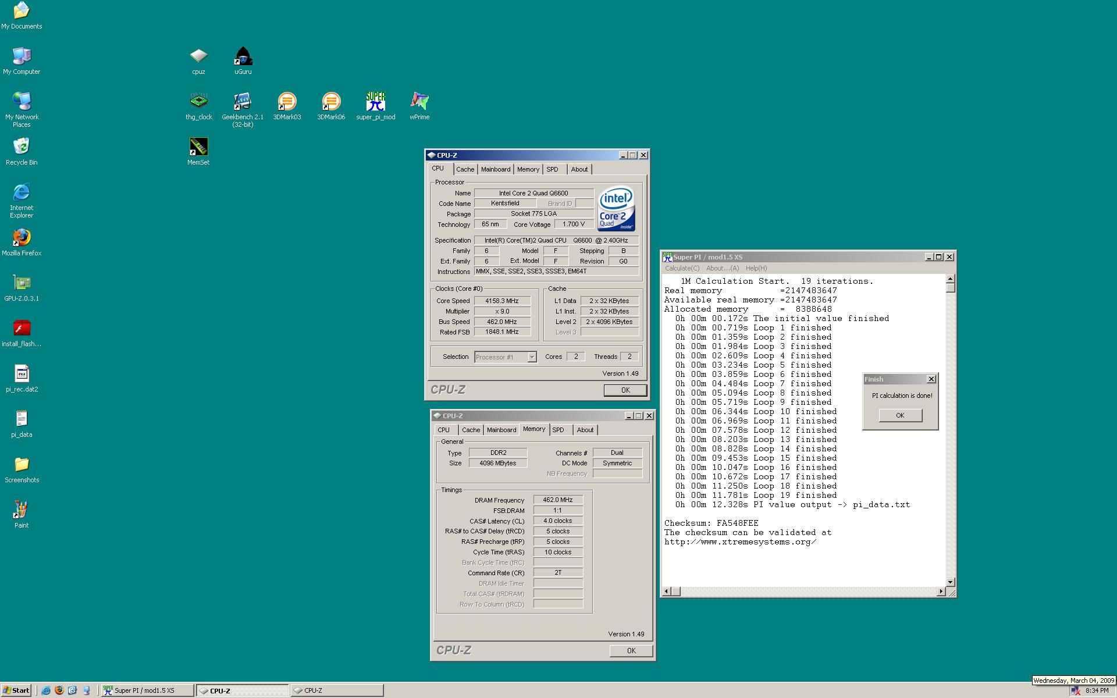Click the Loop 19 finished line
Screen dimensions: 1117x698
pos(756,495)
